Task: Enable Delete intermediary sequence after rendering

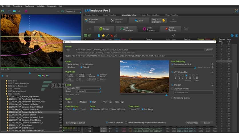Action: point(126,123)
